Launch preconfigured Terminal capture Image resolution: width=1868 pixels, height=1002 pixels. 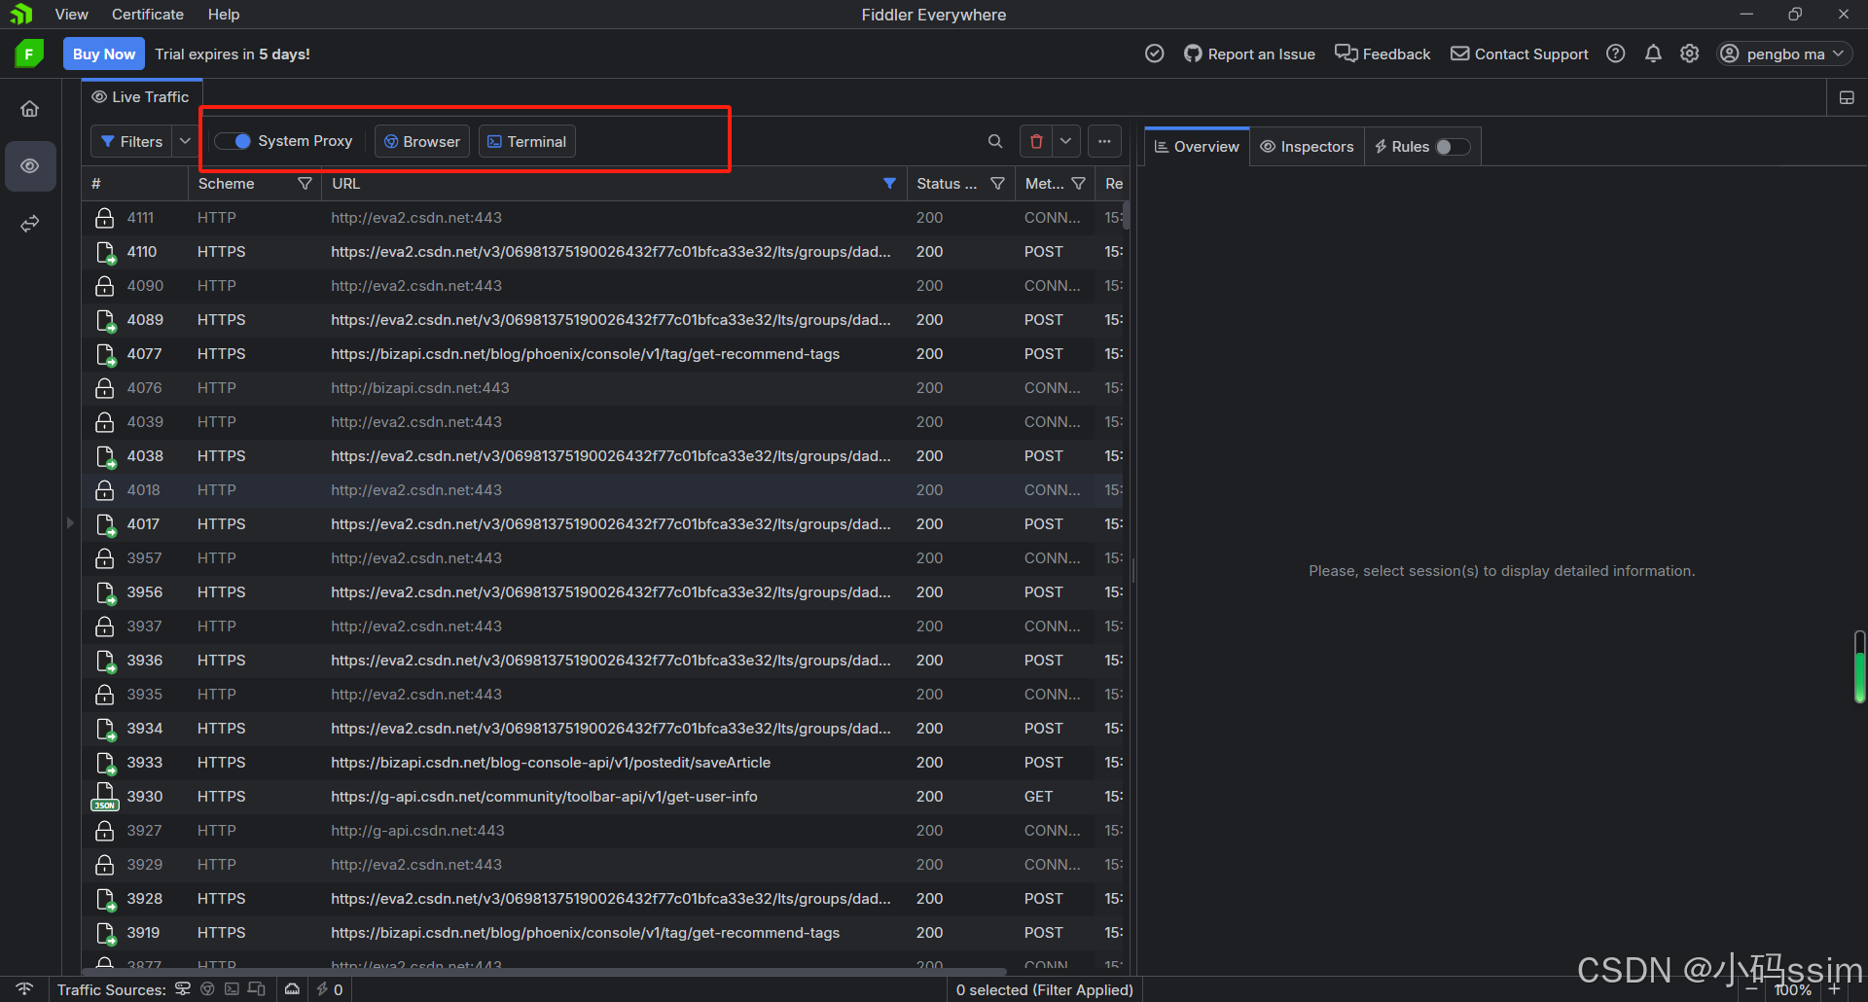(526, 141)
